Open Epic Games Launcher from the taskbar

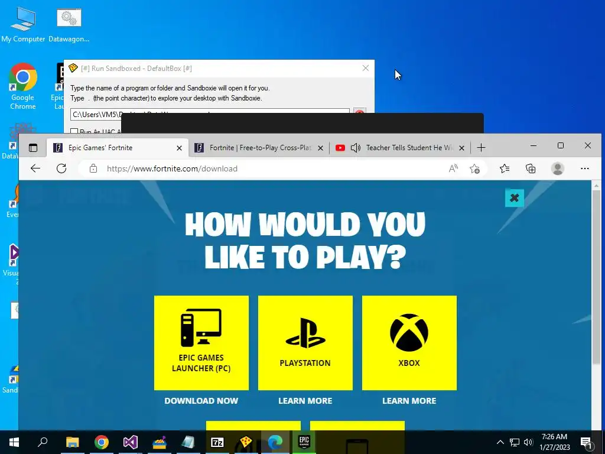pyautogui.click(x=304, y=442)
